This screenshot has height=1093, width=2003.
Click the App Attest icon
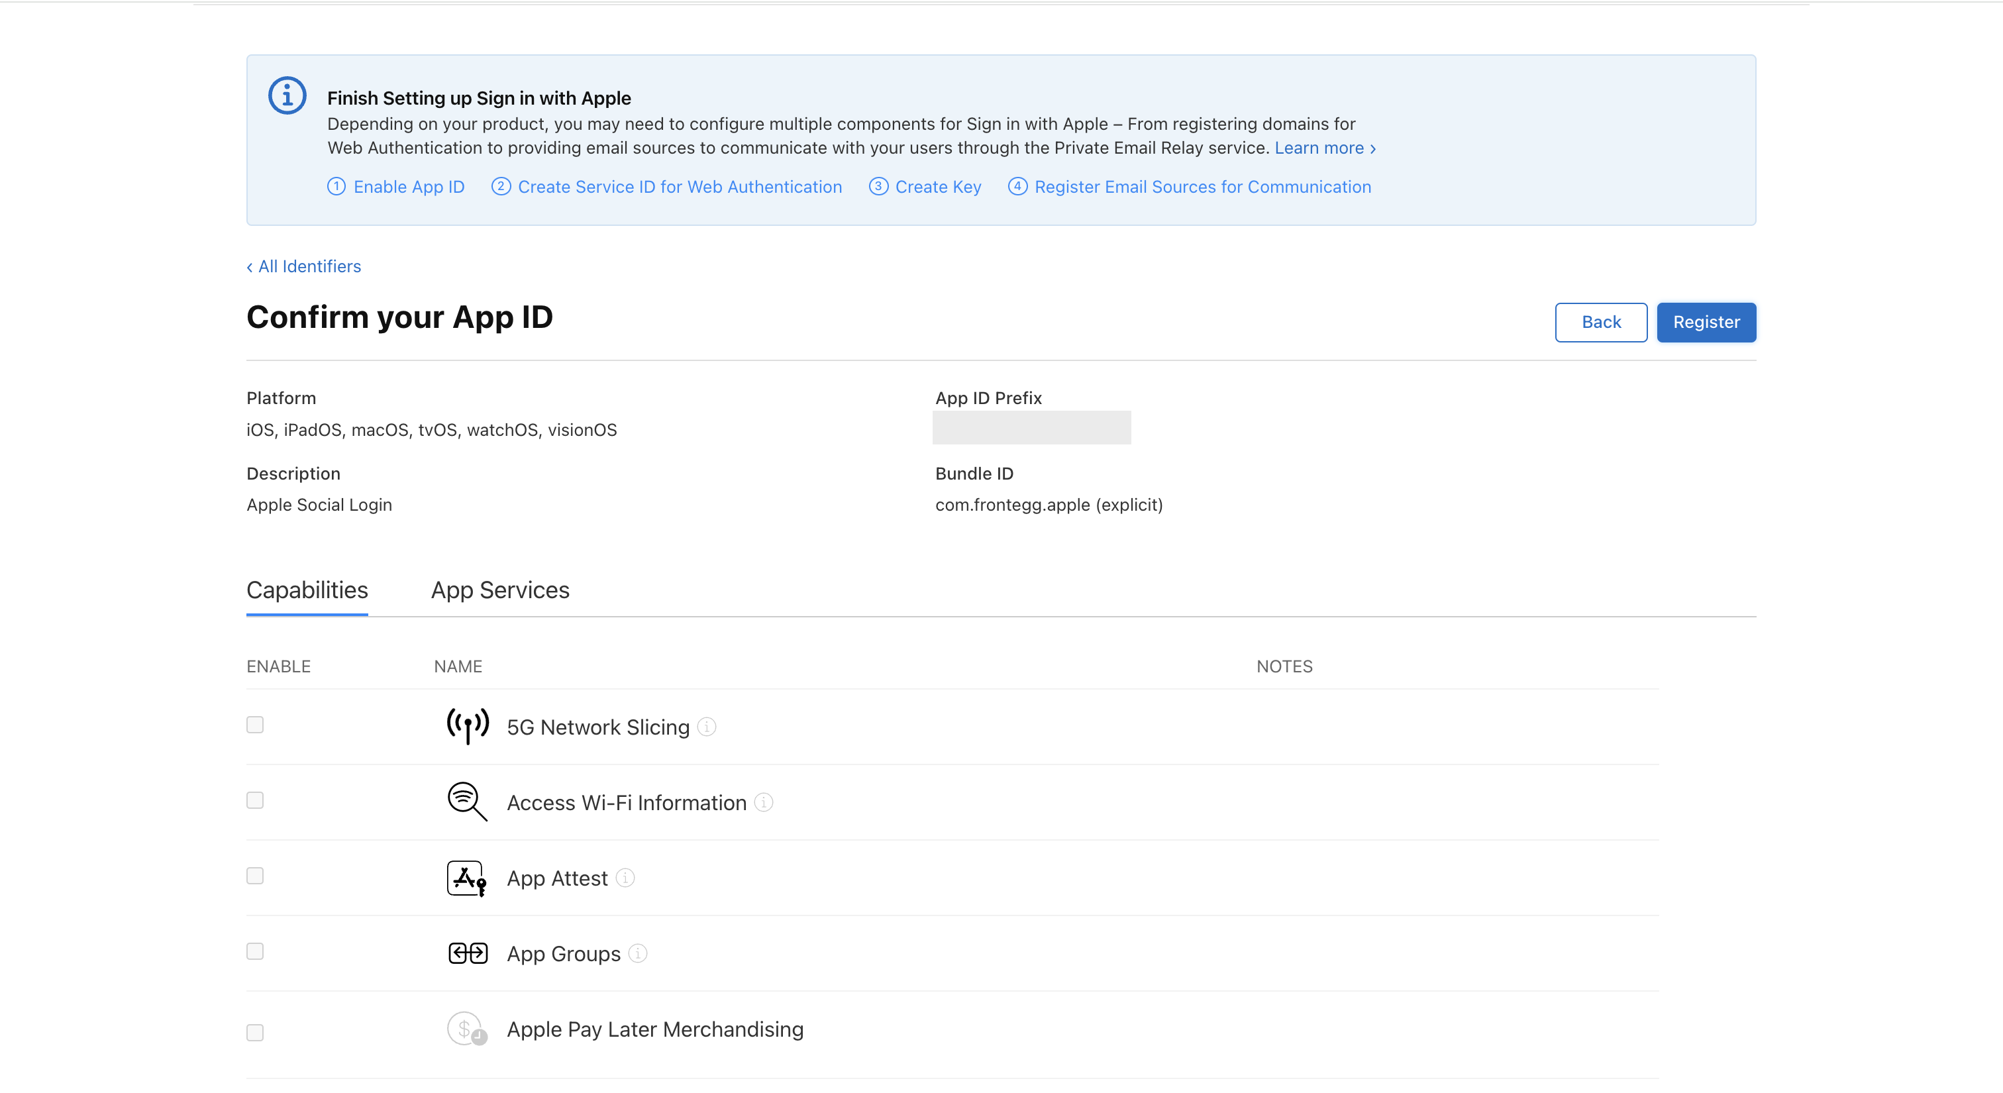click(466, 878)
